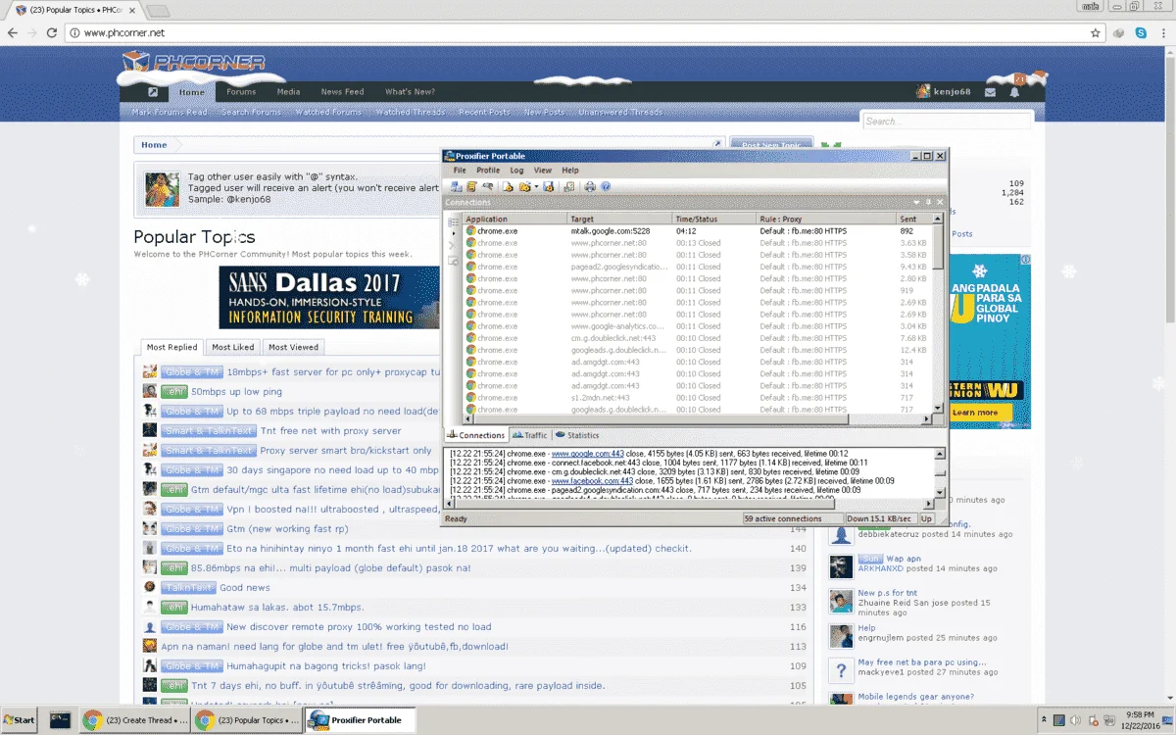Expand the open profile dropdown arrow in Proxifier

click(x=536, y=186)
